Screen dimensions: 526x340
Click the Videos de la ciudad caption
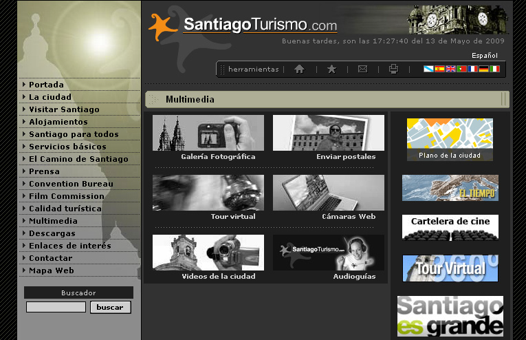pyautogui.click(x=219, y=277)
